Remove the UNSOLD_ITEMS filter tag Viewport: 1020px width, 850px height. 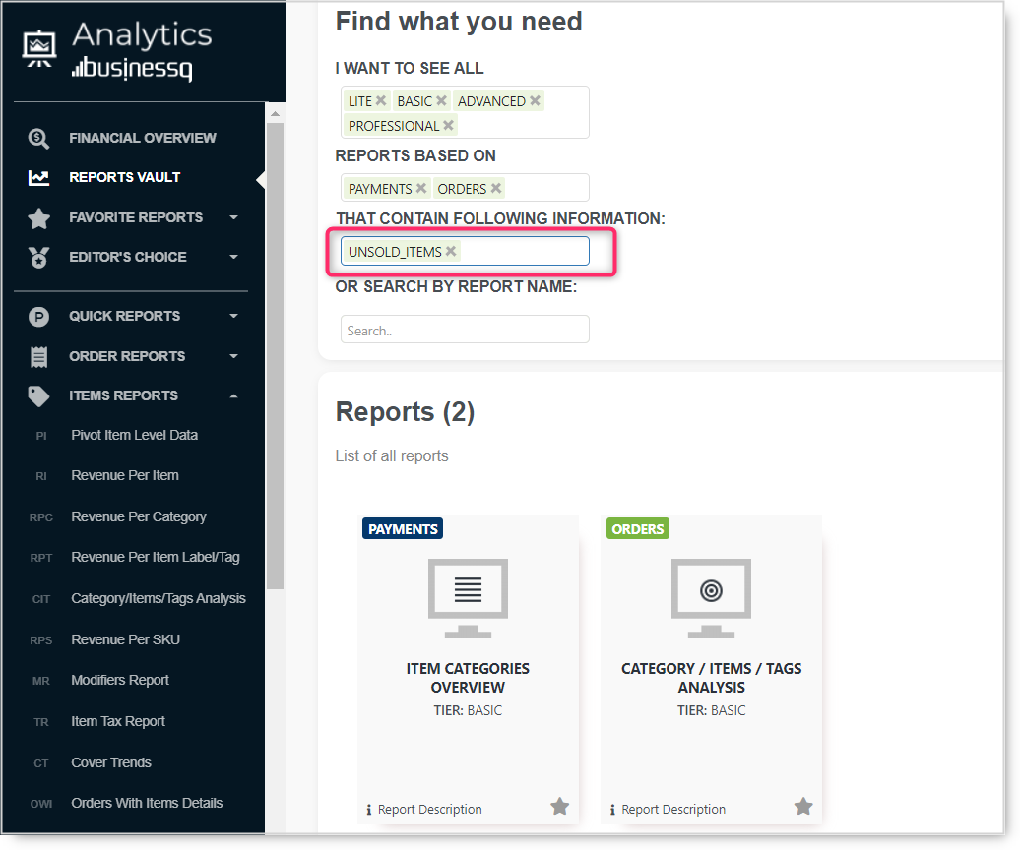click(451, 252)
